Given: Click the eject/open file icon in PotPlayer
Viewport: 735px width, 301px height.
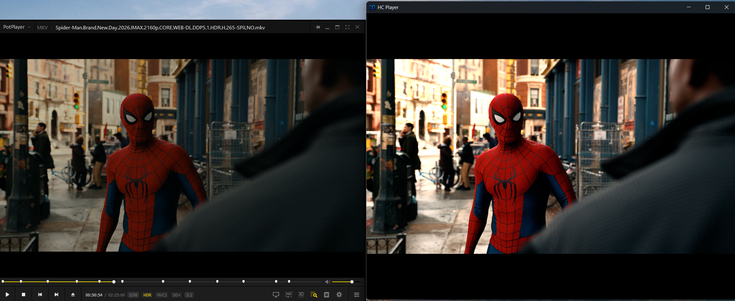Looking at the screenshot, I should click(73, 295).
